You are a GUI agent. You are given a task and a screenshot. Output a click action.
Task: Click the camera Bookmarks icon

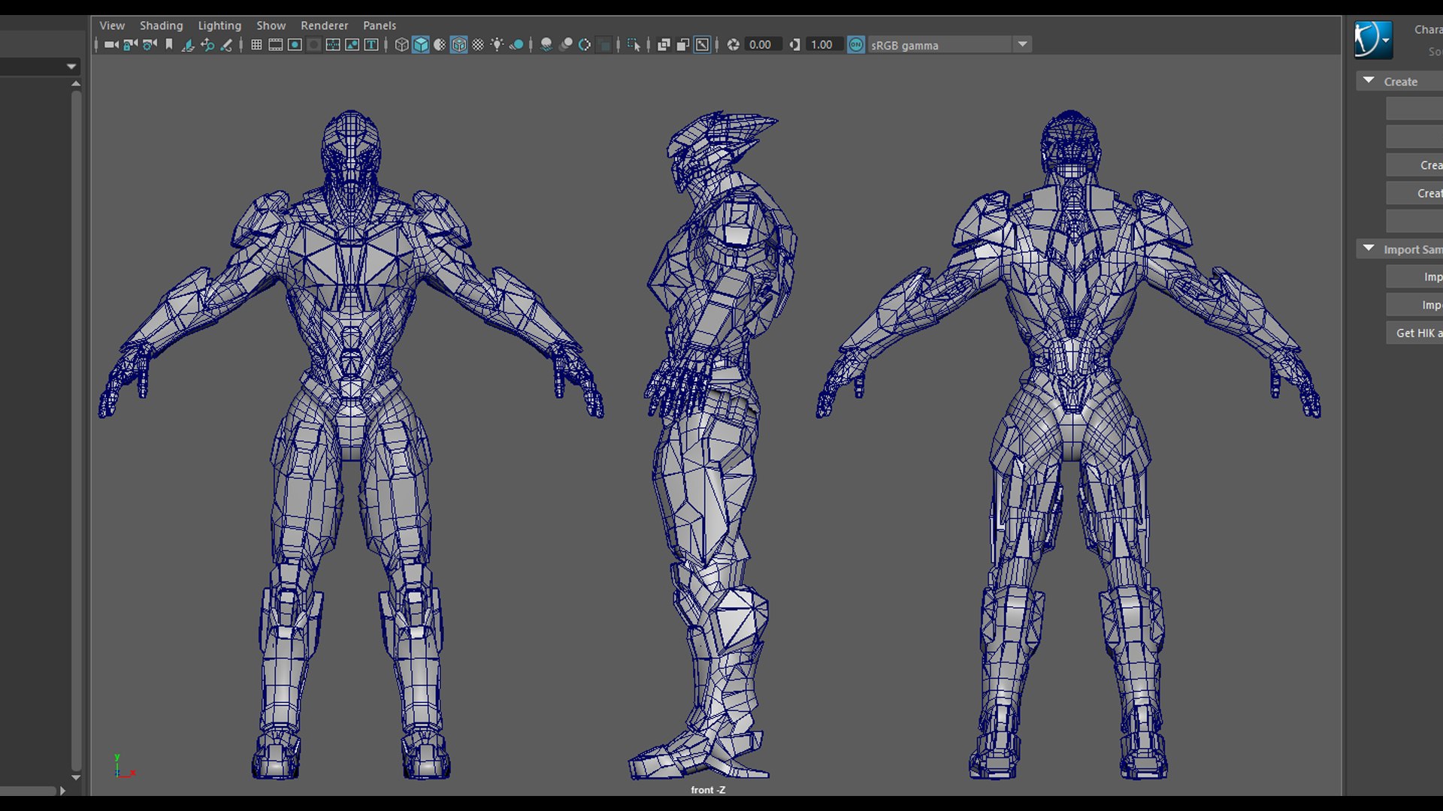tap(169, 45)
